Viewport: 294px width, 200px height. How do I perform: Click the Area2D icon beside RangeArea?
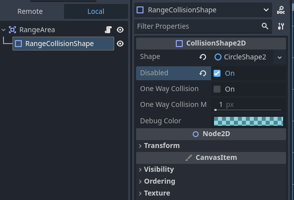(x=12, y=30)
